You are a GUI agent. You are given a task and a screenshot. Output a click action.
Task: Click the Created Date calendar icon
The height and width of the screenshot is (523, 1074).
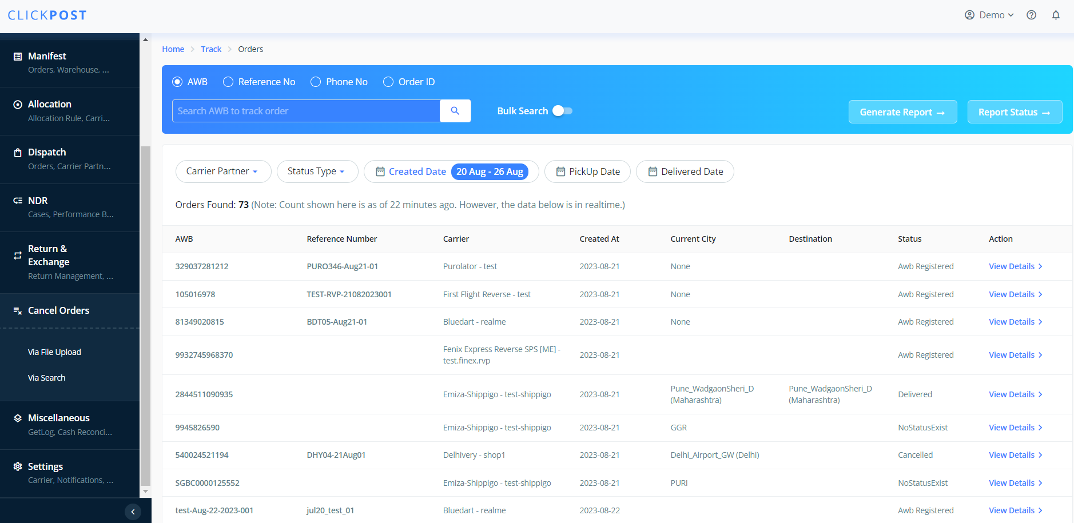click(x=380, y=171)
